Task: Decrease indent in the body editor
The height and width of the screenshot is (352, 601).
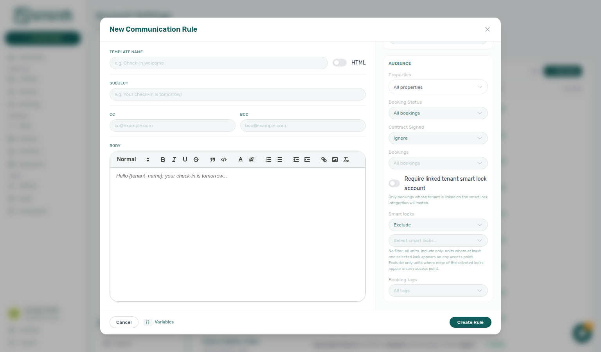Action: pos(296,160)
